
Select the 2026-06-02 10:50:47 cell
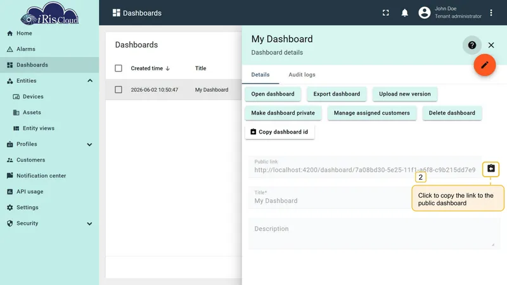pyautogui.click(x=155, y=90)
